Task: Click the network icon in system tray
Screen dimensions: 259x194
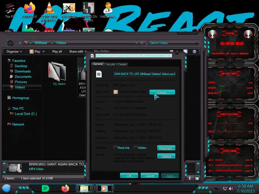Action: [x=225, y=188]
